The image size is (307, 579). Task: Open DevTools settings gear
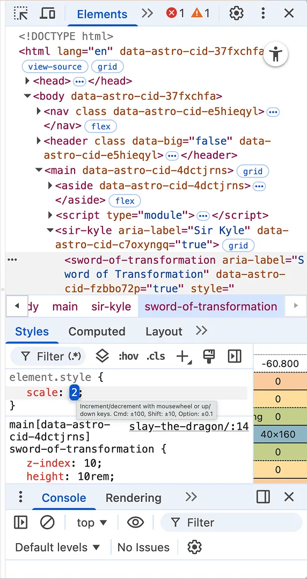tap(236, 13)
